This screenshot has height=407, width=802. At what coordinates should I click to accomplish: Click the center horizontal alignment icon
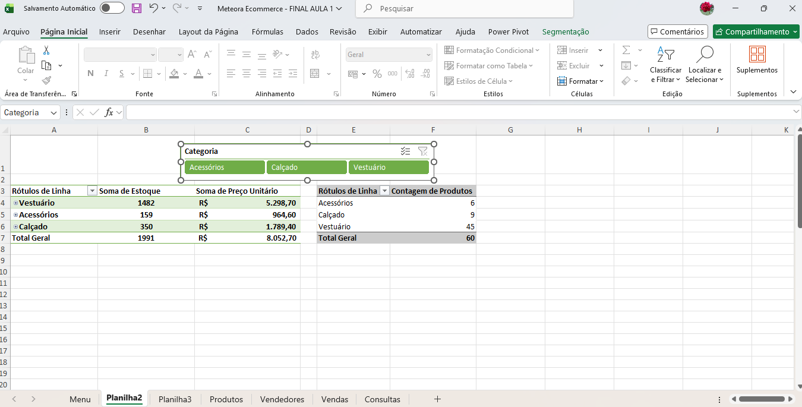click(x=247, y=74)
